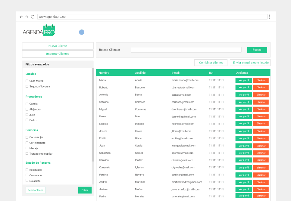
Task: Click Eliminar for Juan Garcia
Action: click(x=261, y=146)
